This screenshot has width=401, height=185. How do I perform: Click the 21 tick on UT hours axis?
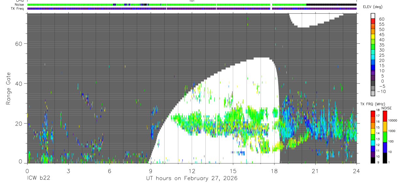315,170
